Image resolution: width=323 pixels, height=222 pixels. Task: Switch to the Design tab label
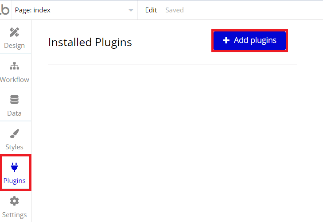[x=15, y=46]
